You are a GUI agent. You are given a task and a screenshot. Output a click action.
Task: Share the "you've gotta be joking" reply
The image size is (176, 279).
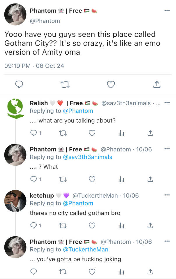tap(150, 271)
